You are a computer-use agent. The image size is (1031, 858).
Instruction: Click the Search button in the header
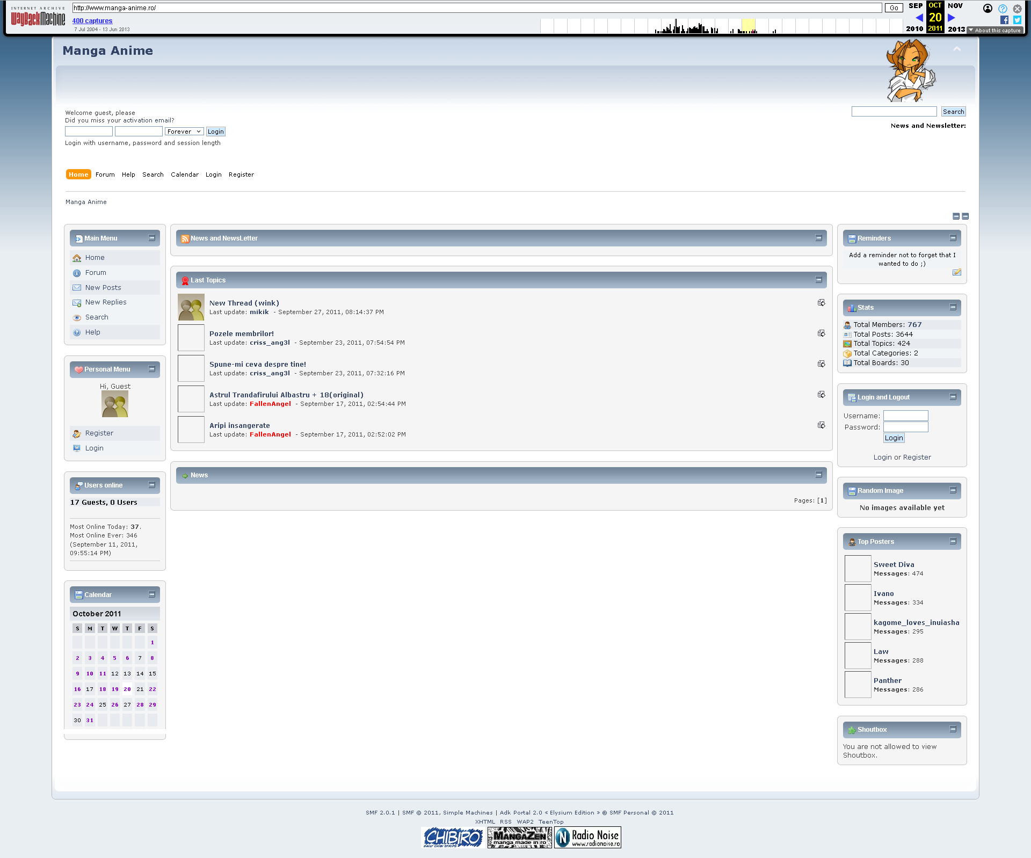point(953,112)
